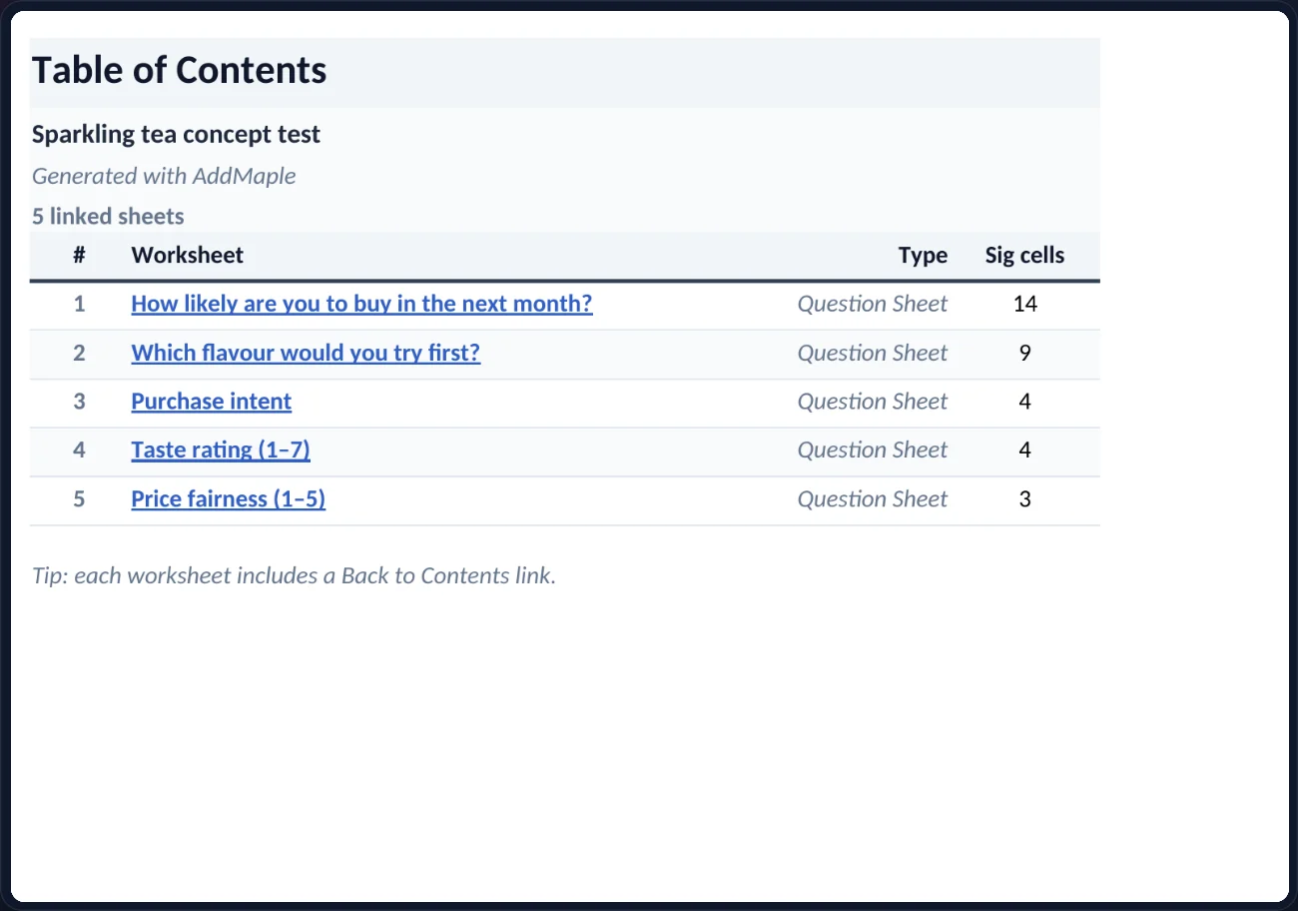Click 'Question Sheet' in the Price fairness row
Screen dimensions: 1298x911
[x=873, y=499]
